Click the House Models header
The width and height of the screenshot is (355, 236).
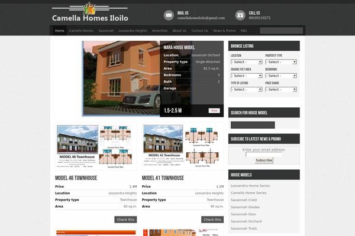[264, 175]
